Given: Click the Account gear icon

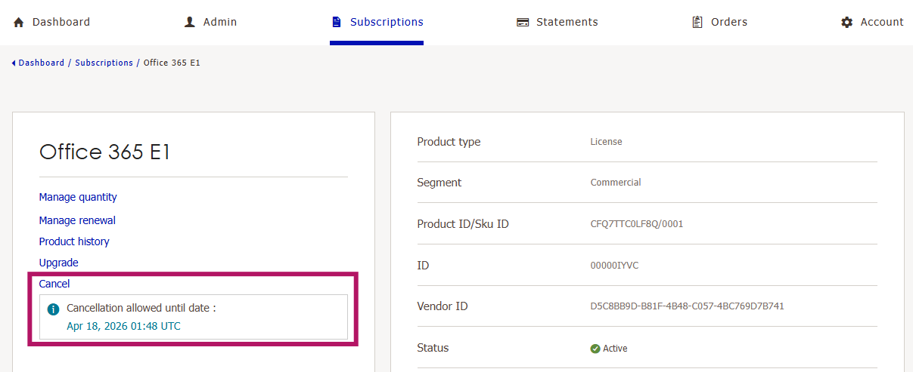Looking at the screenshot, I should point(847,23).
